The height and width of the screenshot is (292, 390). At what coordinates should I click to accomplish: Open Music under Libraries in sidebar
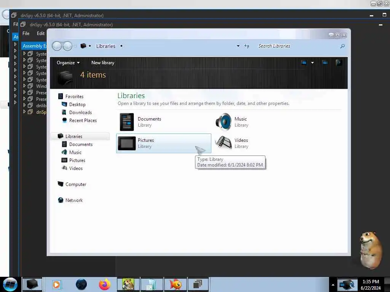coord(75,152)
